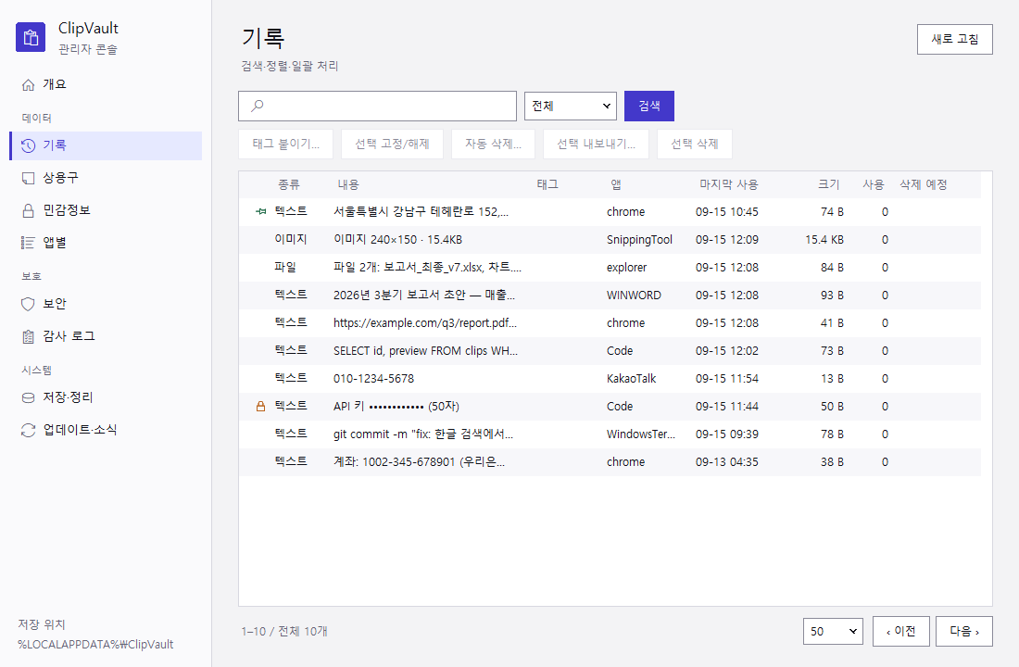Sort by the 마지막 사용 column header
The height and width of the screenshot is (667, 1019).
coord(728,184)
